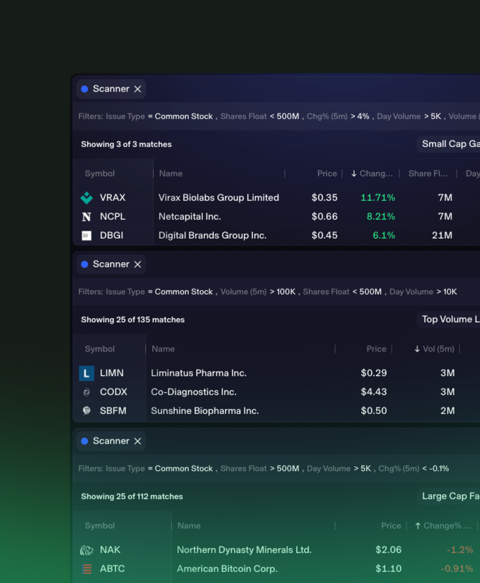Click Netcapital Inc. name cell
Screen dimensions: 480x583
190,217
